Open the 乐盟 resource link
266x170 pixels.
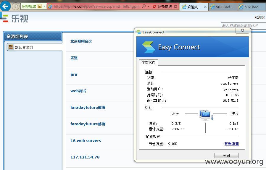[74, 58]
